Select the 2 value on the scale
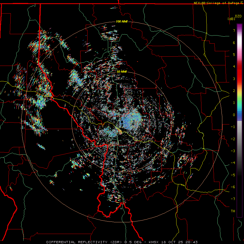Viewport: 244px width, 244px height. tap(234, 91)
